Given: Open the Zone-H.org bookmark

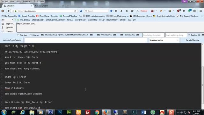Looking at the screenshot, I should point(47,16).
